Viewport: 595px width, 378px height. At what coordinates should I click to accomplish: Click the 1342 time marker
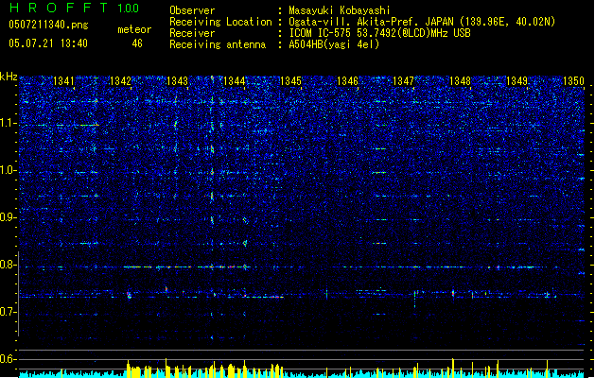120,81
